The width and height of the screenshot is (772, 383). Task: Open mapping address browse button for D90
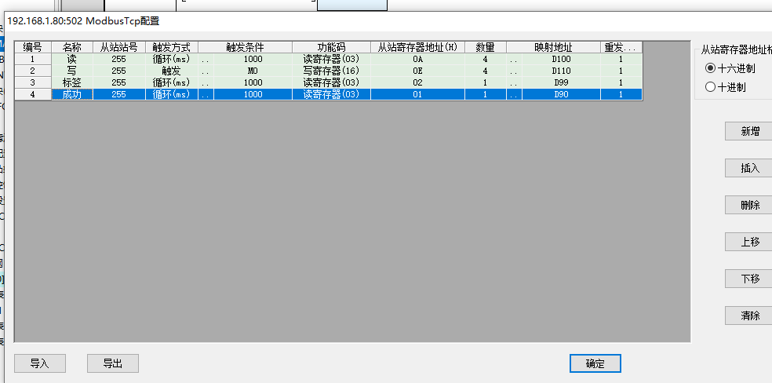(515, 94)
